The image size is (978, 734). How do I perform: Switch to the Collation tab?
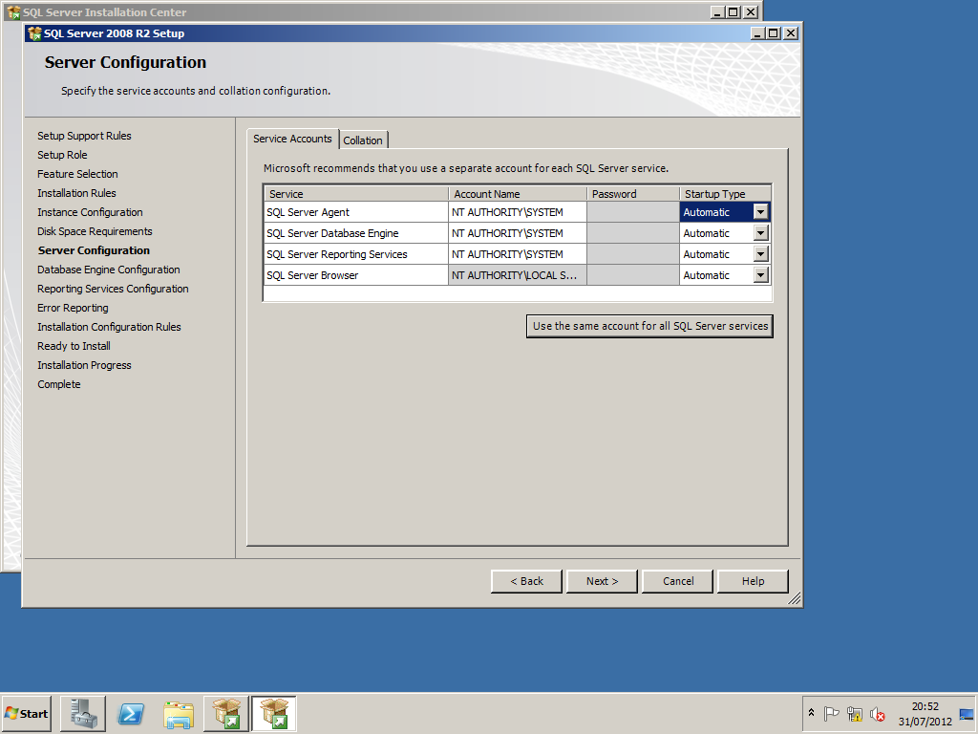click(363, 140)
